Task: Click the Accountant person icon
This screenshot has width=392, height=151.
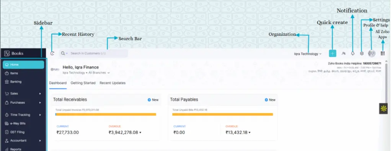Action: click(x=7, y=141)
